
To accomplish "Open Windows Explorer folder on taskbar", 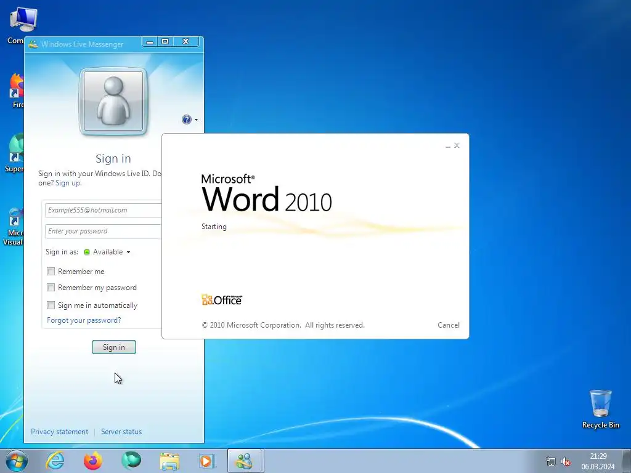I will click(169, 461).
